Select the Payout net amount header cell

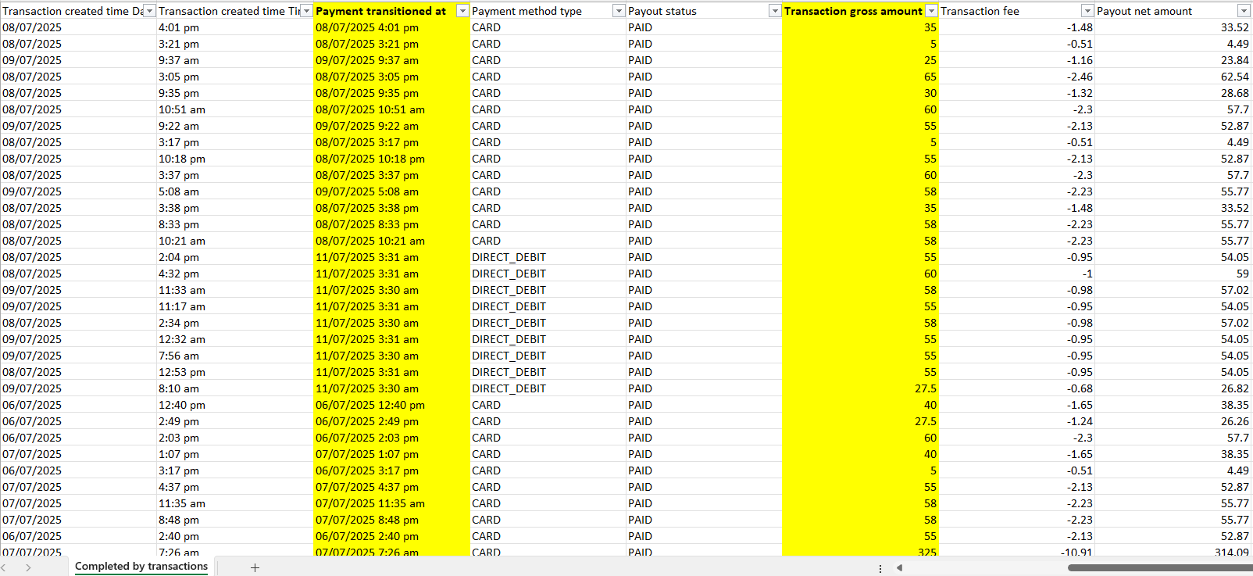[1173, 11]
